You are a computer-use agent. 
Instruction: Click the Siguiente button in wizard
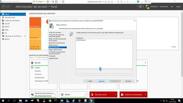[102, 81]
